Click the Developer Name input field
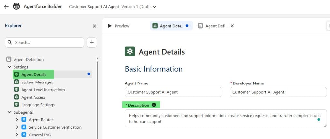 pos(278,92)
